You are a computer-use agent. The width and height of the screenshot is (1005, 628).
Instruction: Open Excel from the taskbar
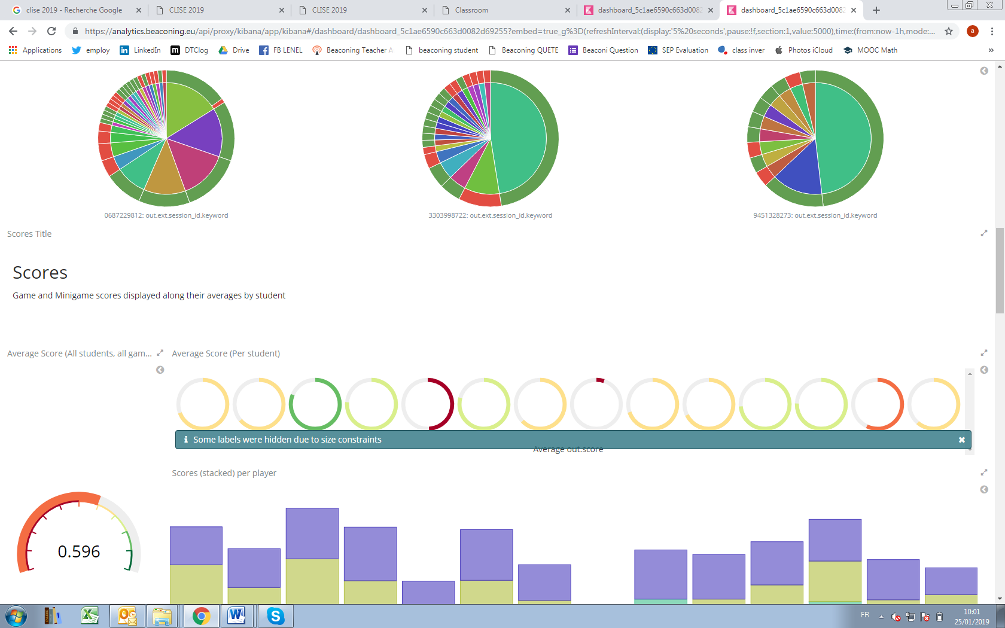click(x=90, y=616)
